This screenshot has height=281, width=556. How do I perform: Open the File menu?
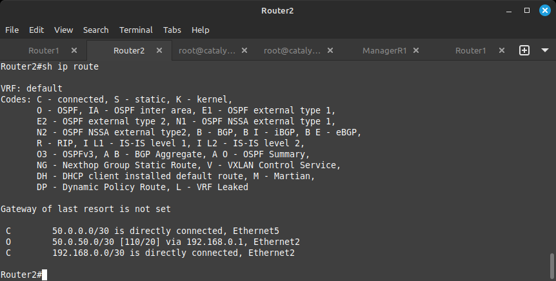click(x=12, y=30)
